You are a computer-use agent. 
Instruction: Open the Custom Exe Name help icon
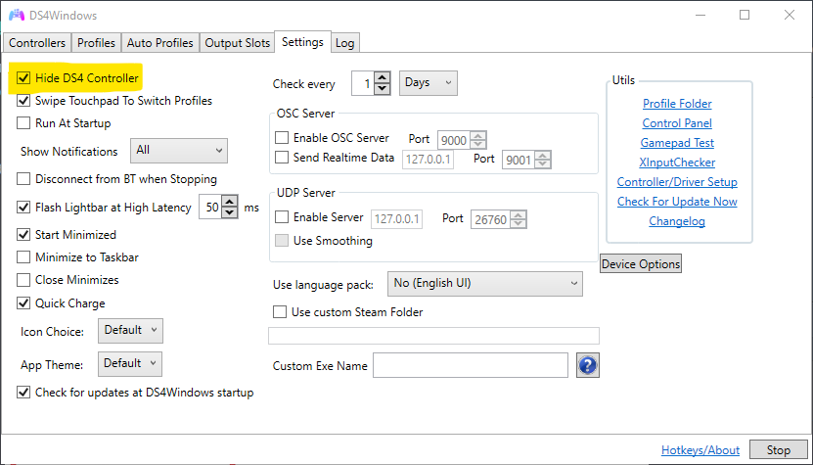click(587, 366)
